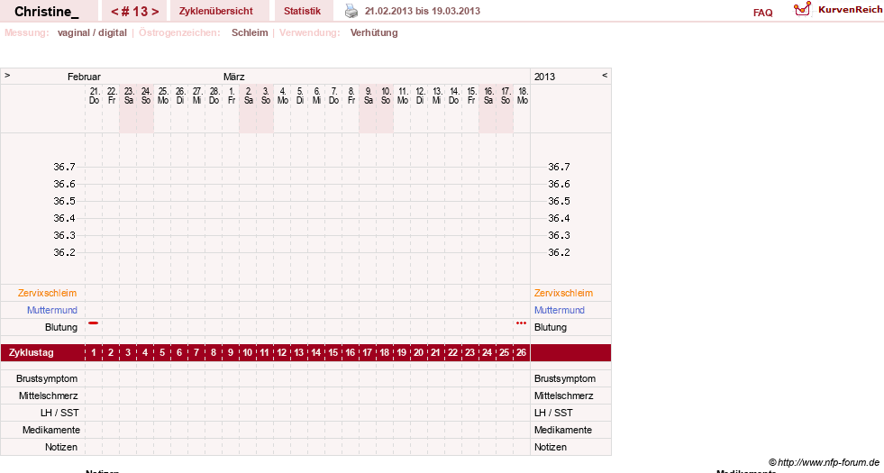Click the left LH / SST row label

click(x=59, y=413)
